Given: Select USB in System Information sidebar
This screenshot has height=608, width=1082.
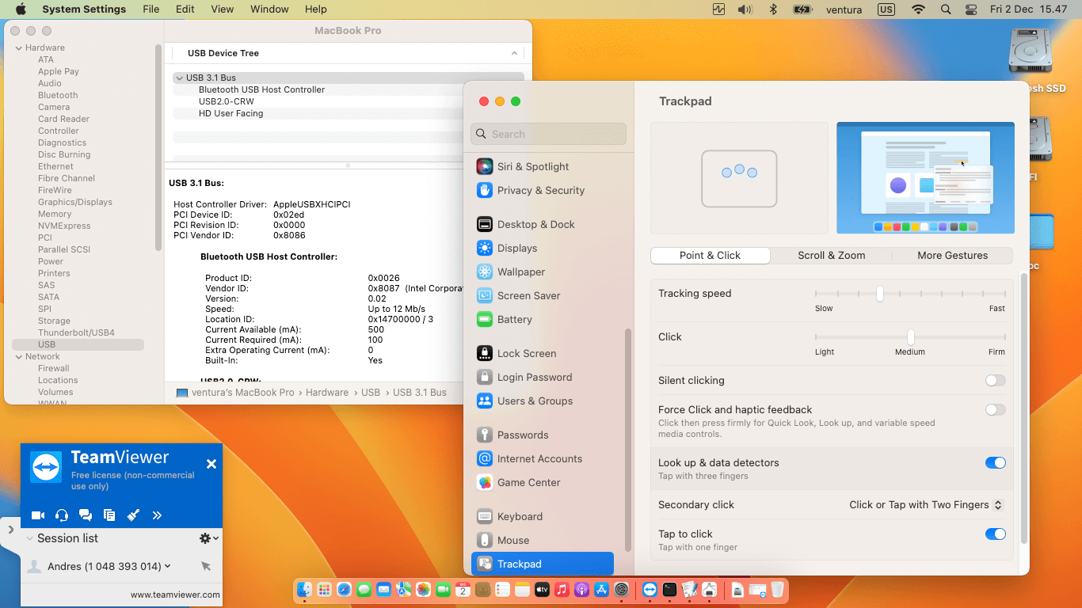Looking at the screenshot, I should (x=78, y=344).
